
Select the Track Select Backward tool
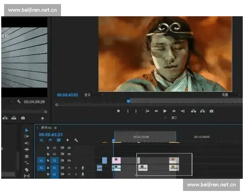[26, 143]
